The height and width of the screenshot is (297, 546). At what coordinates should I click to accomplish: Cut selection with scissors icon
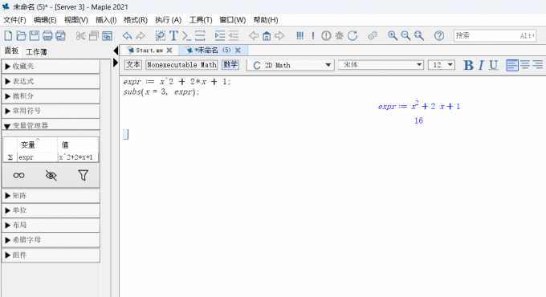point(80,35)
